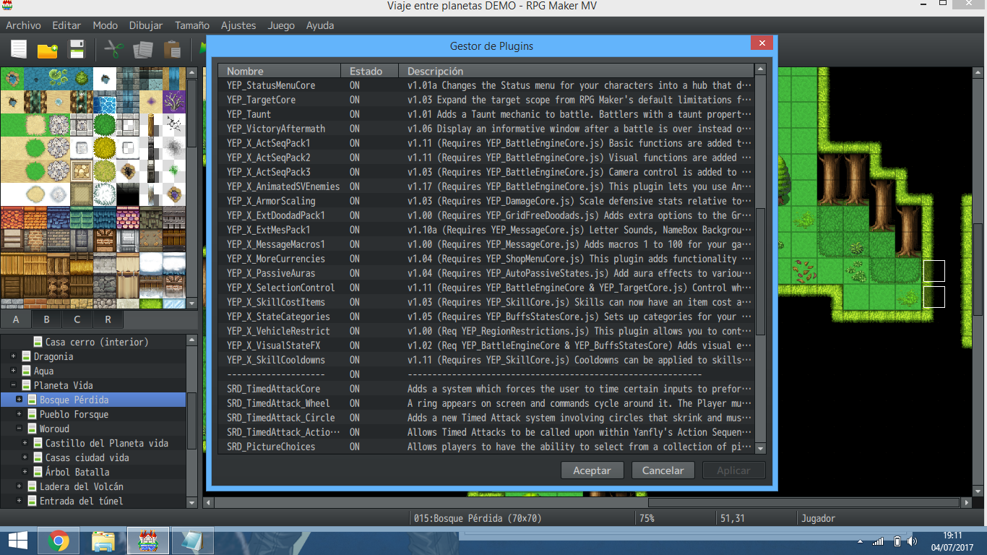This screenshot has width=987, height=555.
Task: Click the plugin list scroll-down arrow
Action: (759, 448)
